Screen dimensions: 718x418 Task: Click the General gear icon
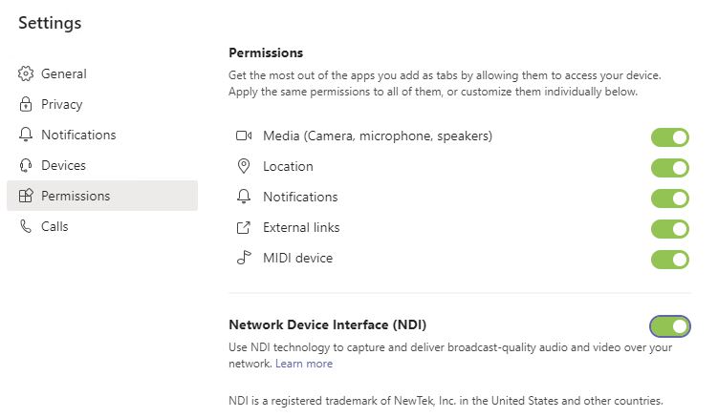26,73
